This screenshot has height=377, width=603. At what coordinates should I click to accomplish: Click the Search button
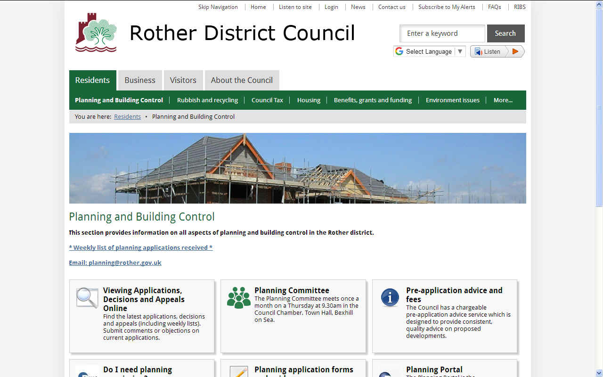point(505,33)
